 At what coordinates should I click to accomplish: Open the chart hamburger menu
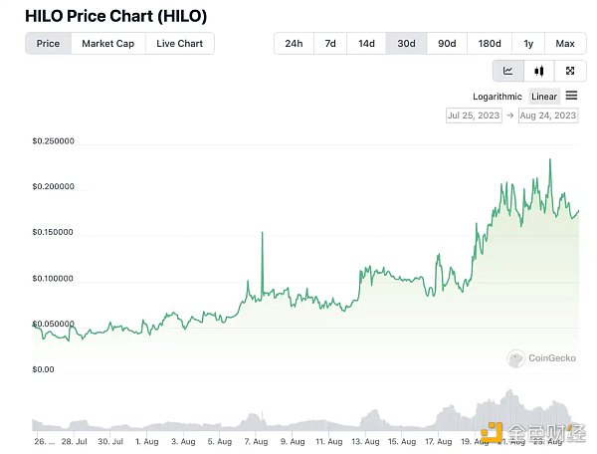pos(571,97)
